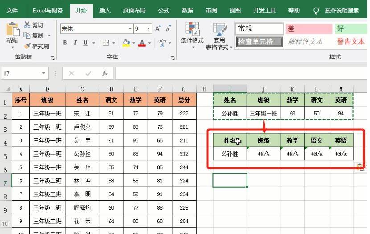Open Conditional Formatting menu
370x234 pixels.
pos(192,35)
